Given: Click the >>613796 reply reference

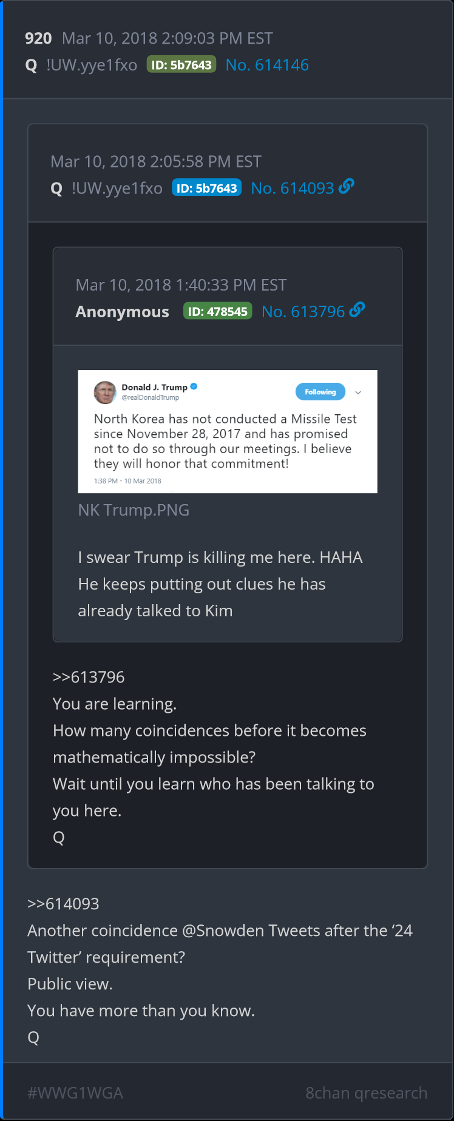Looking at the screenshot, I should click(x=89, y=677).
